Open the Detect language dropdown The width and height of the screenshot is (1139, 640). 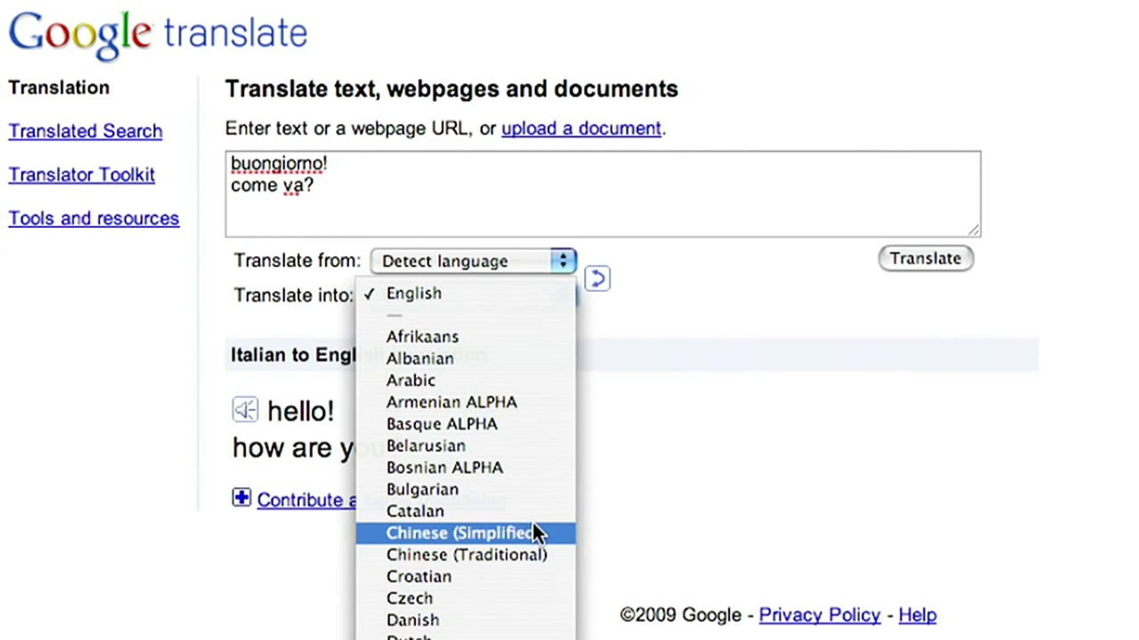pyautogui.click(x=473, y=261)
